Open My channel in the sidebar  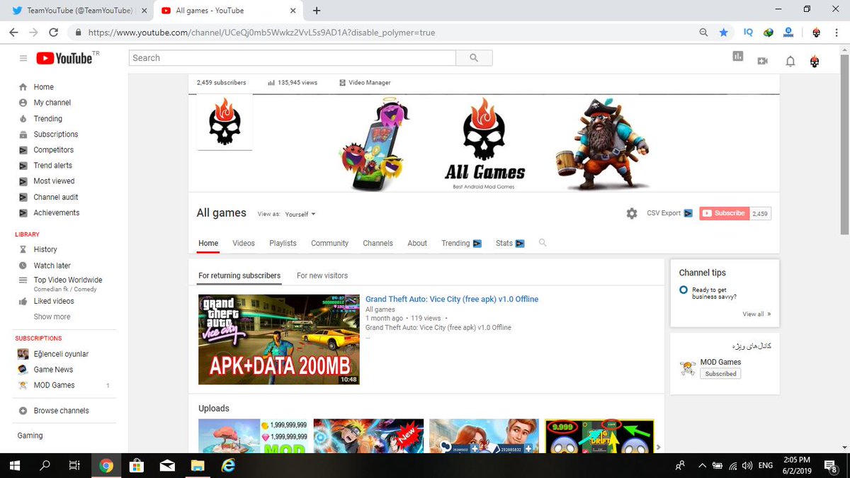click(52, 103)
